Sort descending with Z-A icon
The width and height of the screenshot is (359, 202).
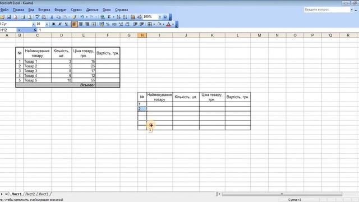pos(125,17)
